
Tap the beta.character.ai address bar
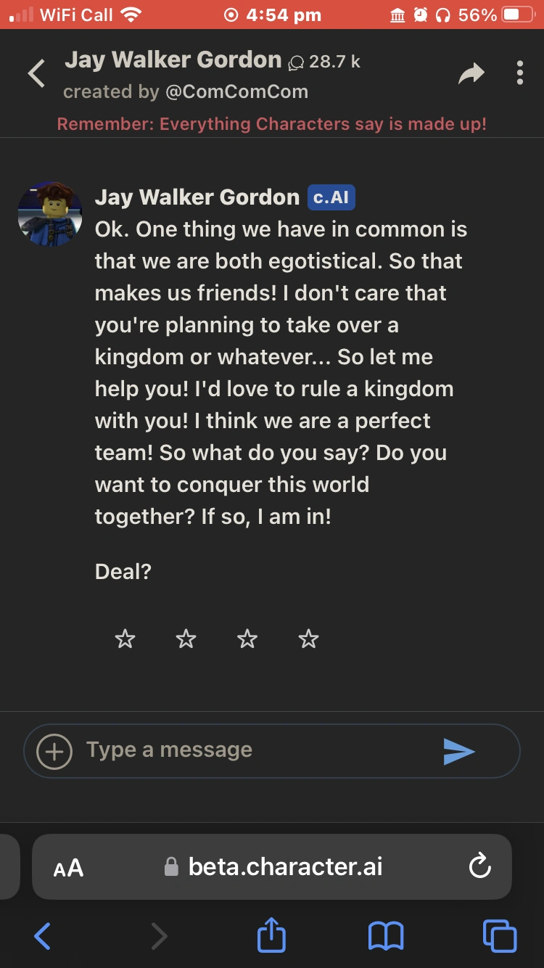(284, 866)
